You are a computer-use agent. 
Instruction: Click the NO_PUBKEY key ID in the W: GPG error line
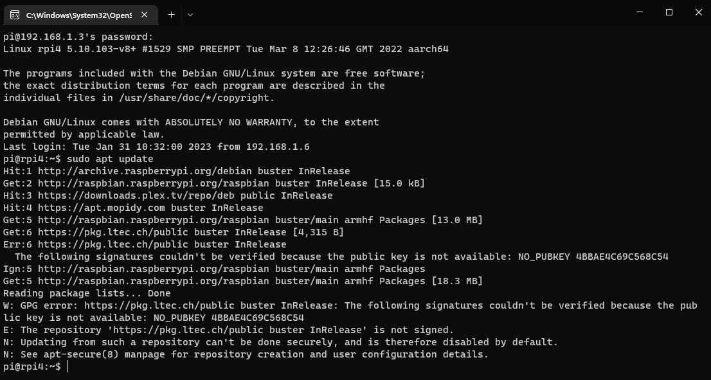coord(229,318)
